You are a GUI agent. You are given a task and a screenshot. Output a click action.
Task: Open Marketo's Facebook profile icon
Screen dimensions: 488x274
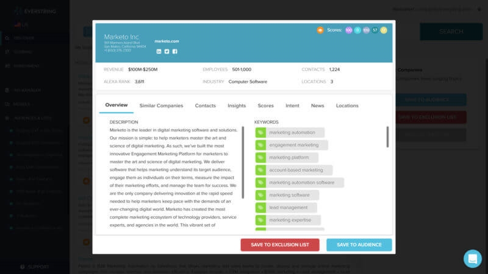tap(175, 52)
